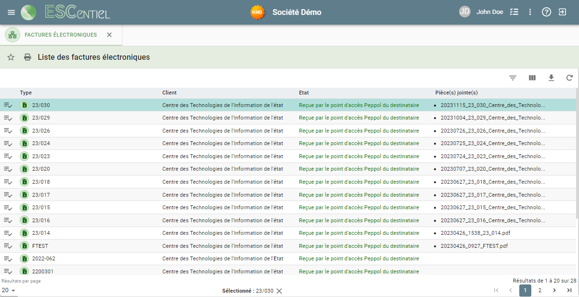Image resolution: width=579 pixels, height=297 pixels.
Task: Expand the results per page dropdown
Action: [9, 290]
